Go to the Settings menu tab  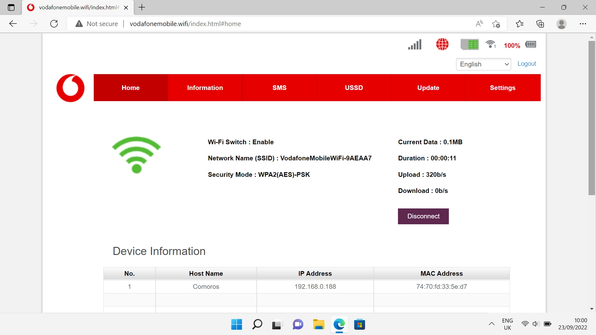pyautogui.click(x=503, y=88)
